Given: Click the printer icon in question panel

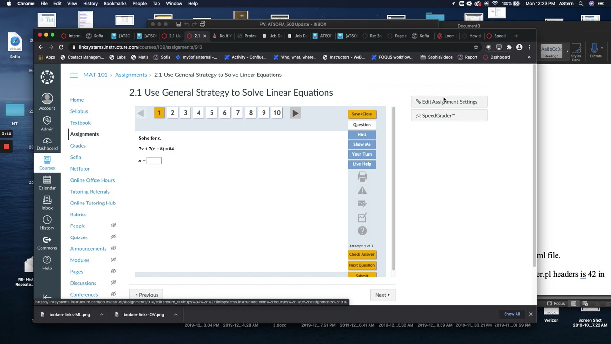Looking at the screenshot, I should [x=362, y=177].
